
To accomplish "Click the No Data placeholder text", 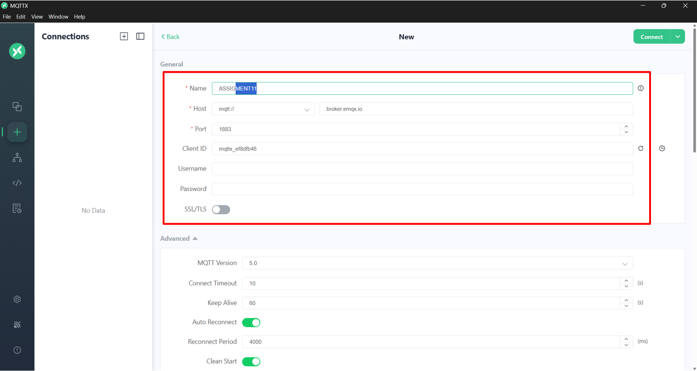I will (93, 211).
